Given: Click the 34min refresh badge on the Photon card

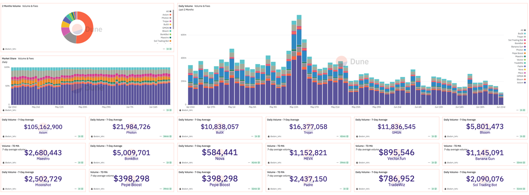Looking at the screenshot, I should [166, 137].
